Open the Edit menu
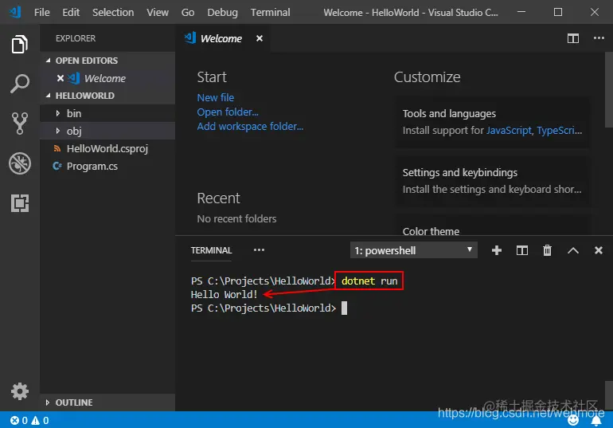613x428 pixels. 71,13
